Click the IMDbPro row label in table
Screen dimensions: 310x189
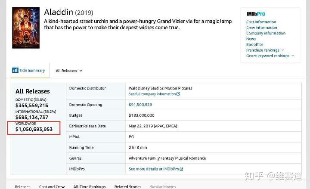[x=77, y=169]
